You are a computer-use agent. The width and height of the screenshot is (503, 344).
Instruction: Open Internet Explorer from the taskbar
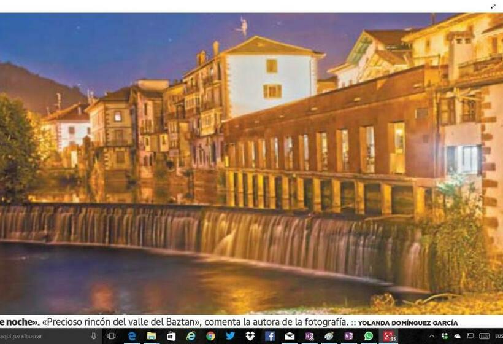(x=191, y=336)
